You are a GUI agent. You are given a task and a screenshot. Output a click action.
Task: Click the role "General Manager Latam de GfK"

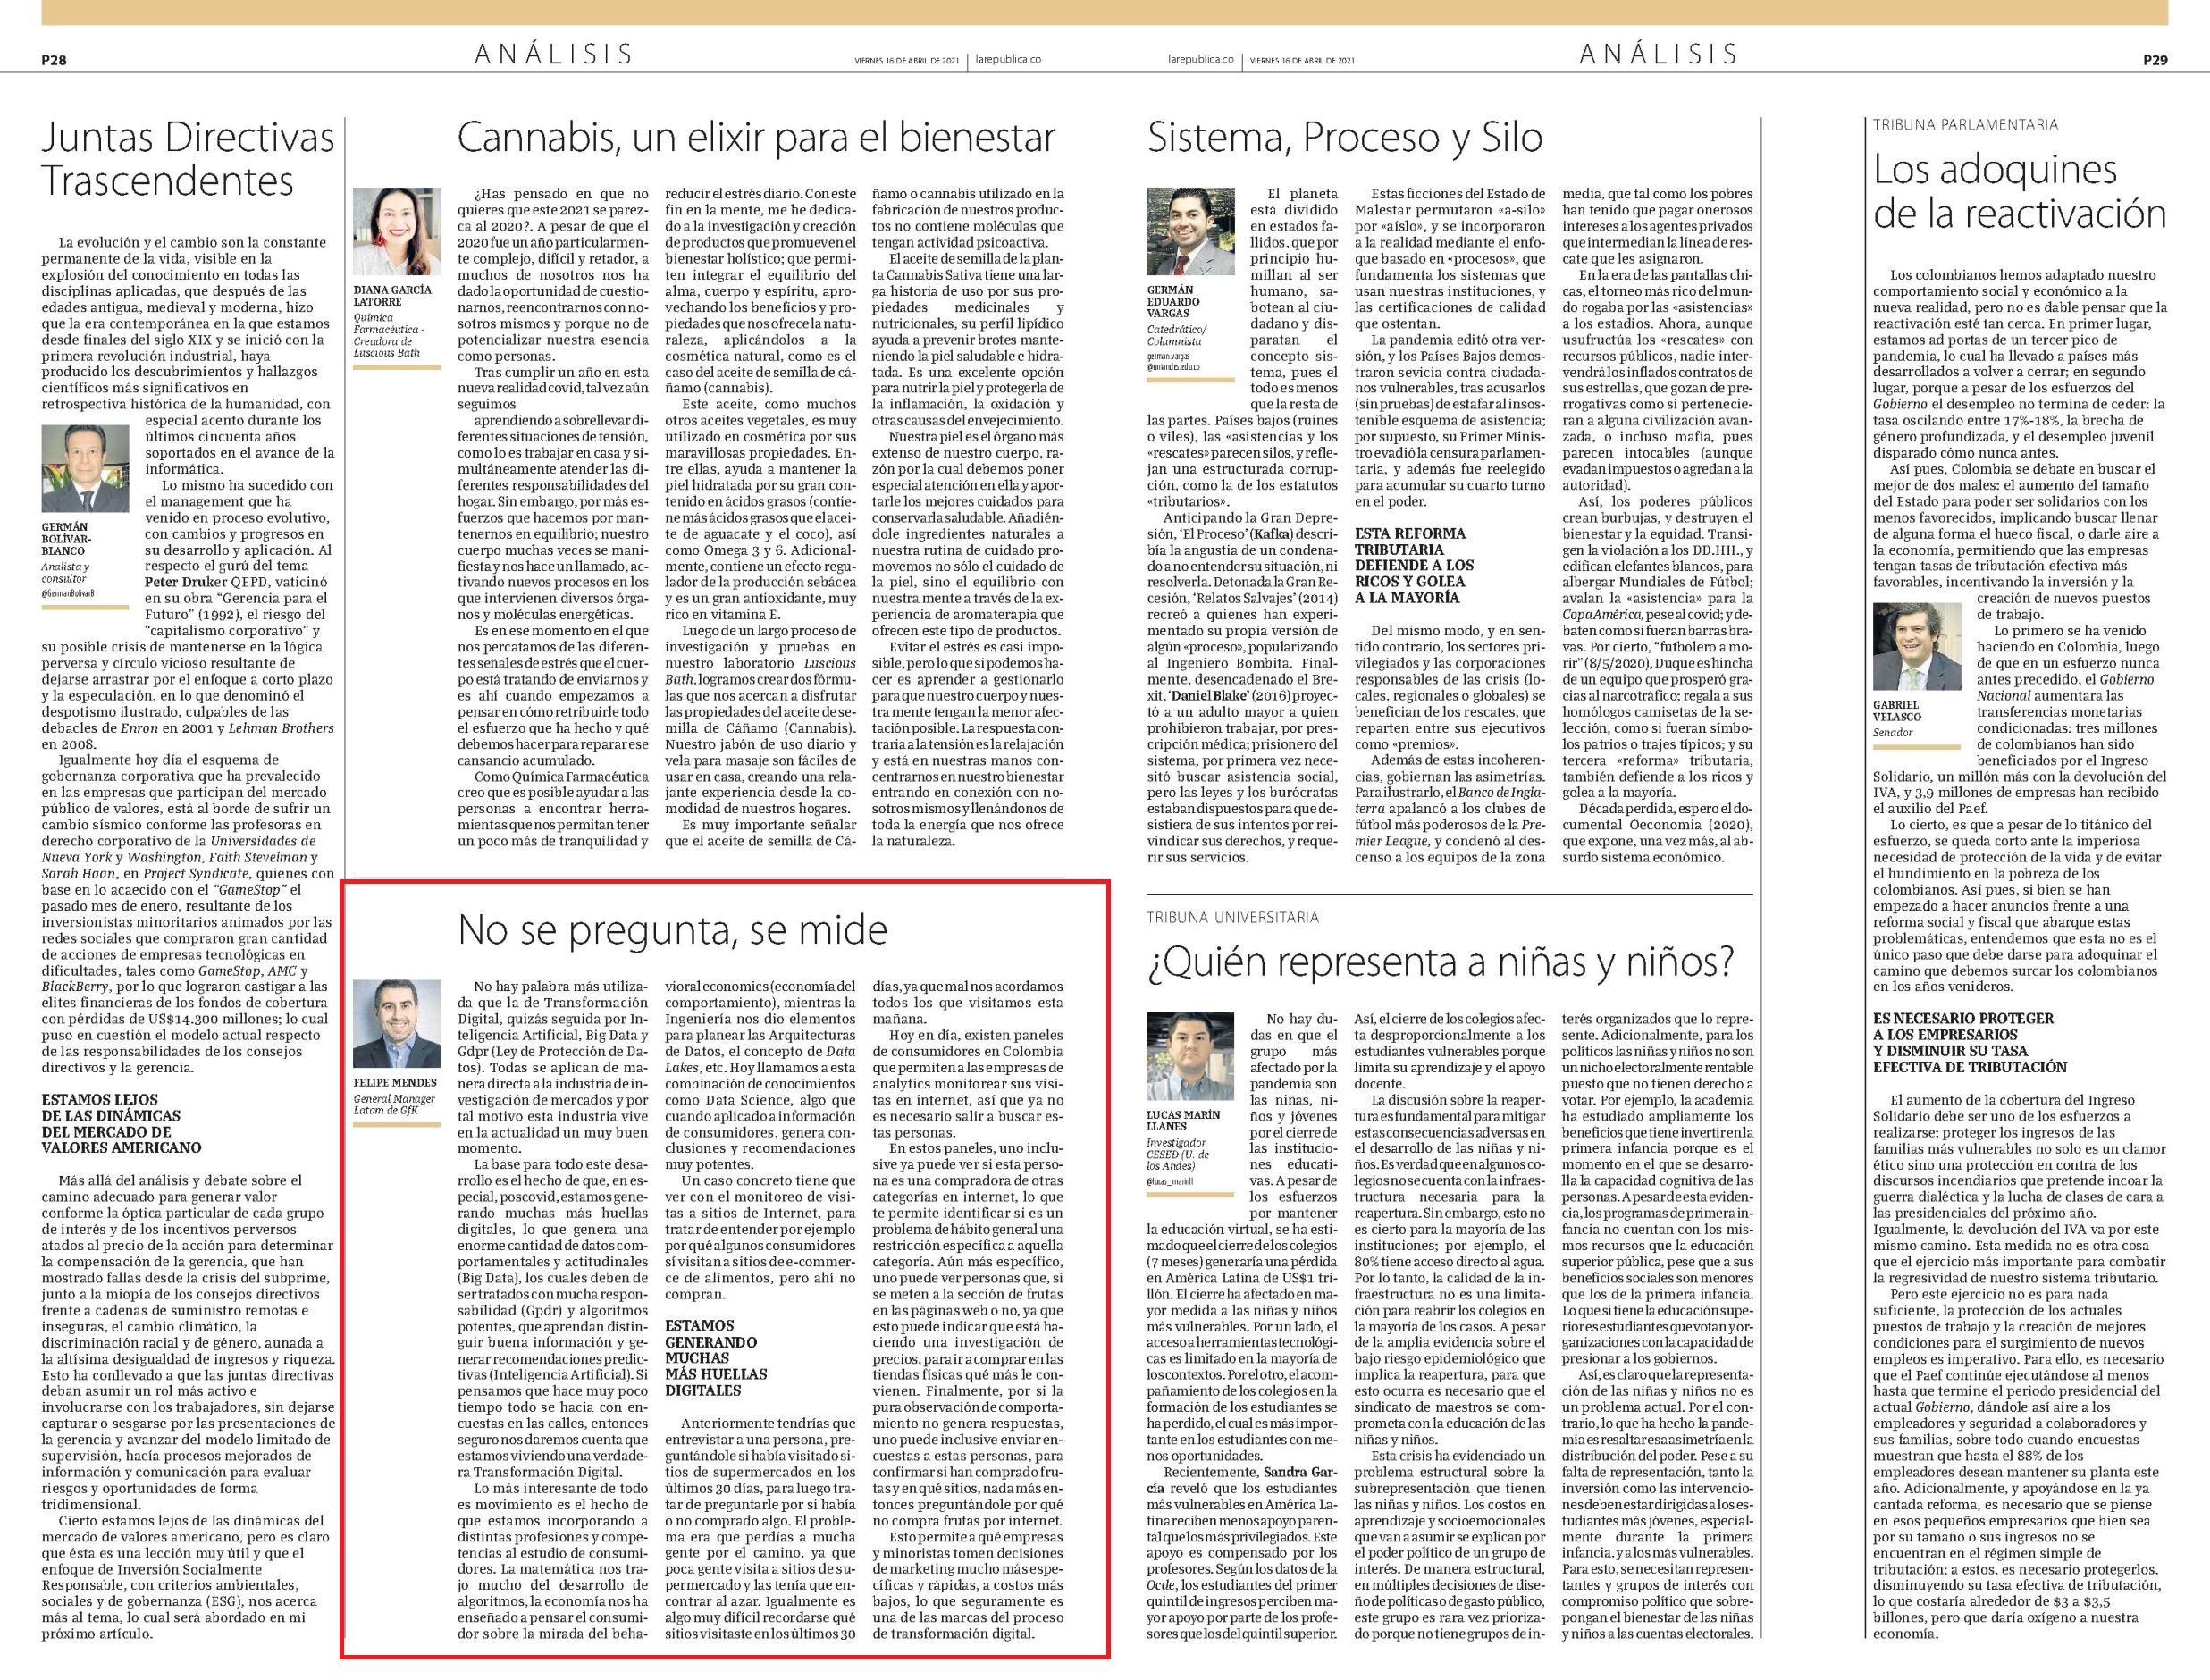pyautogui.click(x=392, y=1104)
